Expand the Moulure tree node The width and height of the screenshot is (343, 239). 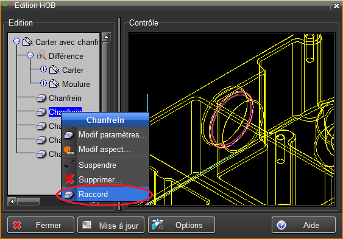tap(43, 83)
